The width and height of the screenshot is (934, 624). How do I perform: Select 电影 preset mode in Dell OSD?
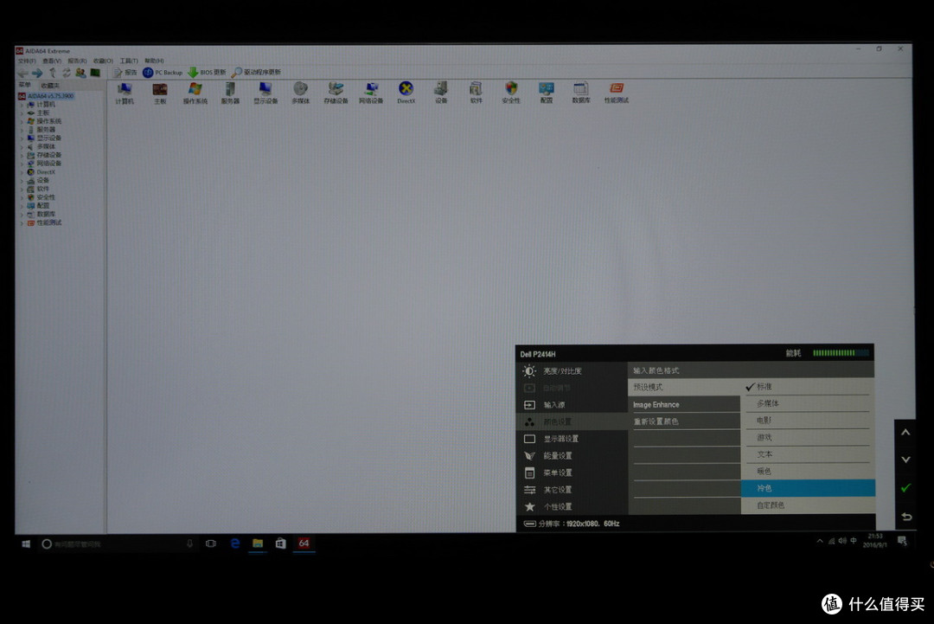click(808, 420)
